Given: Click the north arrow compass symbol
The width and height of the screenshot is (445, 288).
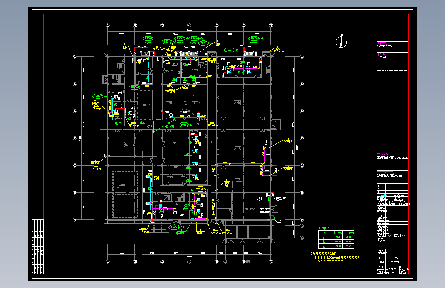Looking at the screenshot, I should tap(341, 42).
